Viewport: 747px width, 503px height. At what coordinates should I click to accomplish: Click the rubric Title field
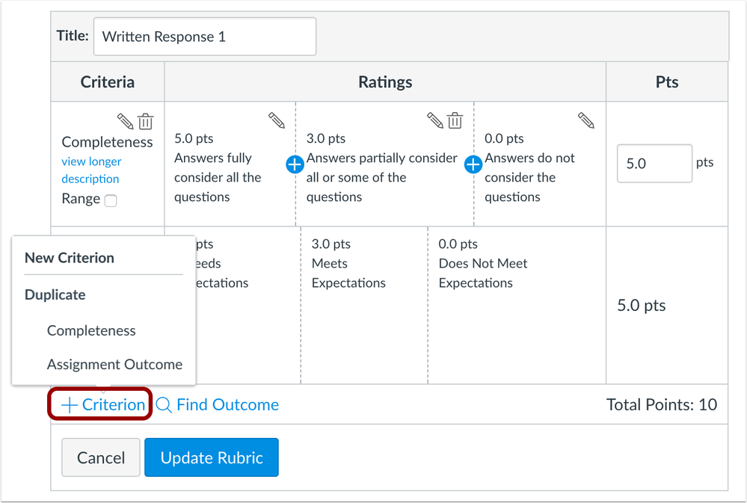tap(203, 36)
